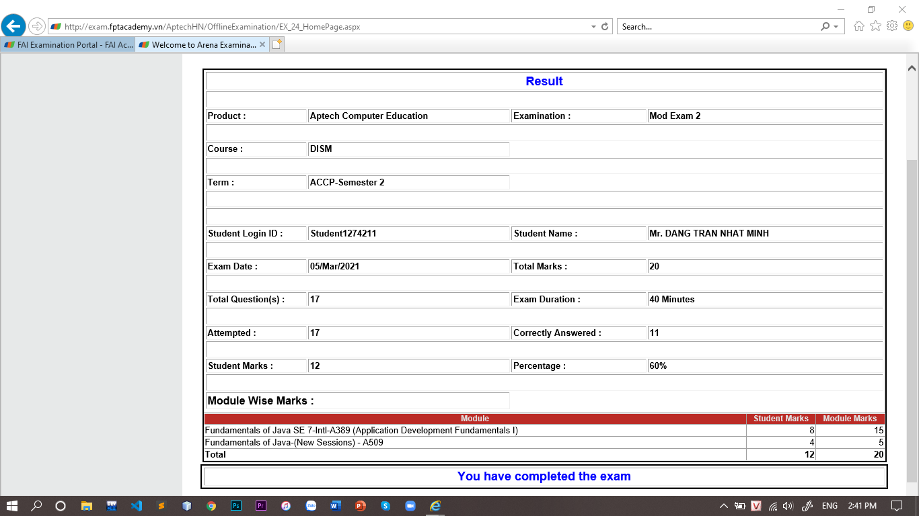Launch Google Chrome from the taskbar
919x516 pixels.
(211, 505)
